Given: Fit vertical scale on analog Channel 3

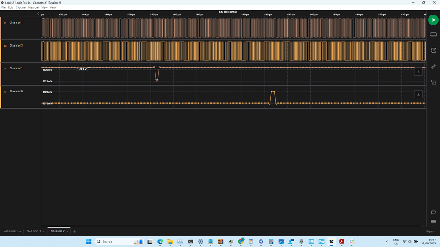Looking at the screenshot, I should coord(418,94).
